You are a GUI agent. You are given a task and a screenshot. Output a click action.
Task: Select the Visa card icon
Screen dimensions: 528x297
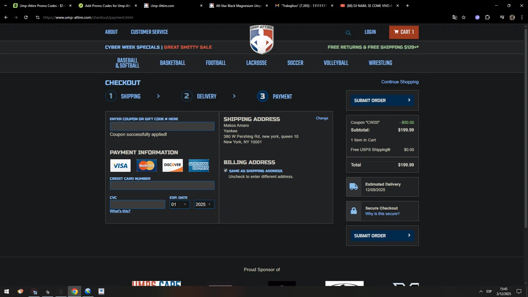click(x=120, y=165)
